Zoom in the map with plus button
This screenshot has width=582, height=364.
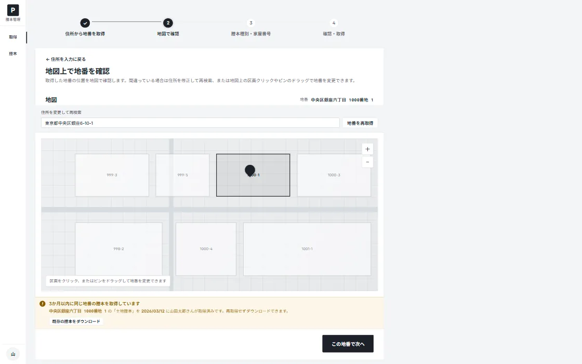367,149
